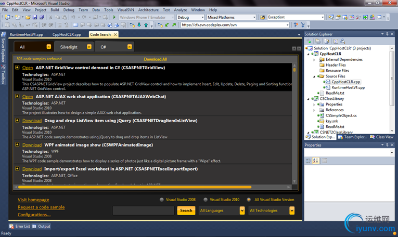Open the Tools menu
Screen dimensions: 398x237
tap(108, 10)
